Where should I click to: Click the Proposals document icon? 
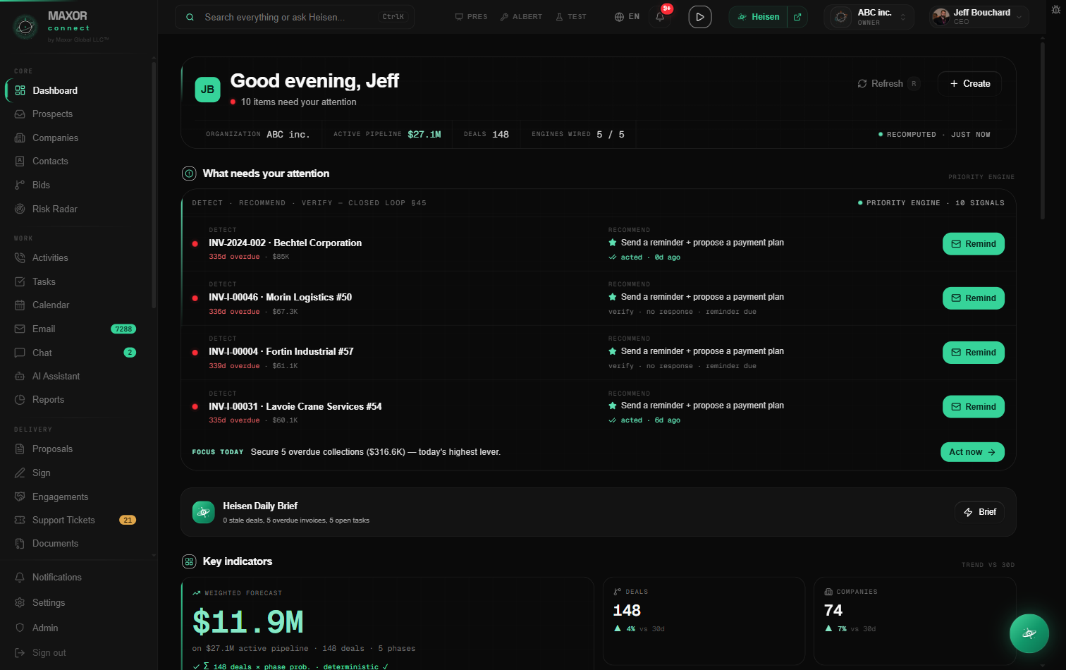[20, 449]
